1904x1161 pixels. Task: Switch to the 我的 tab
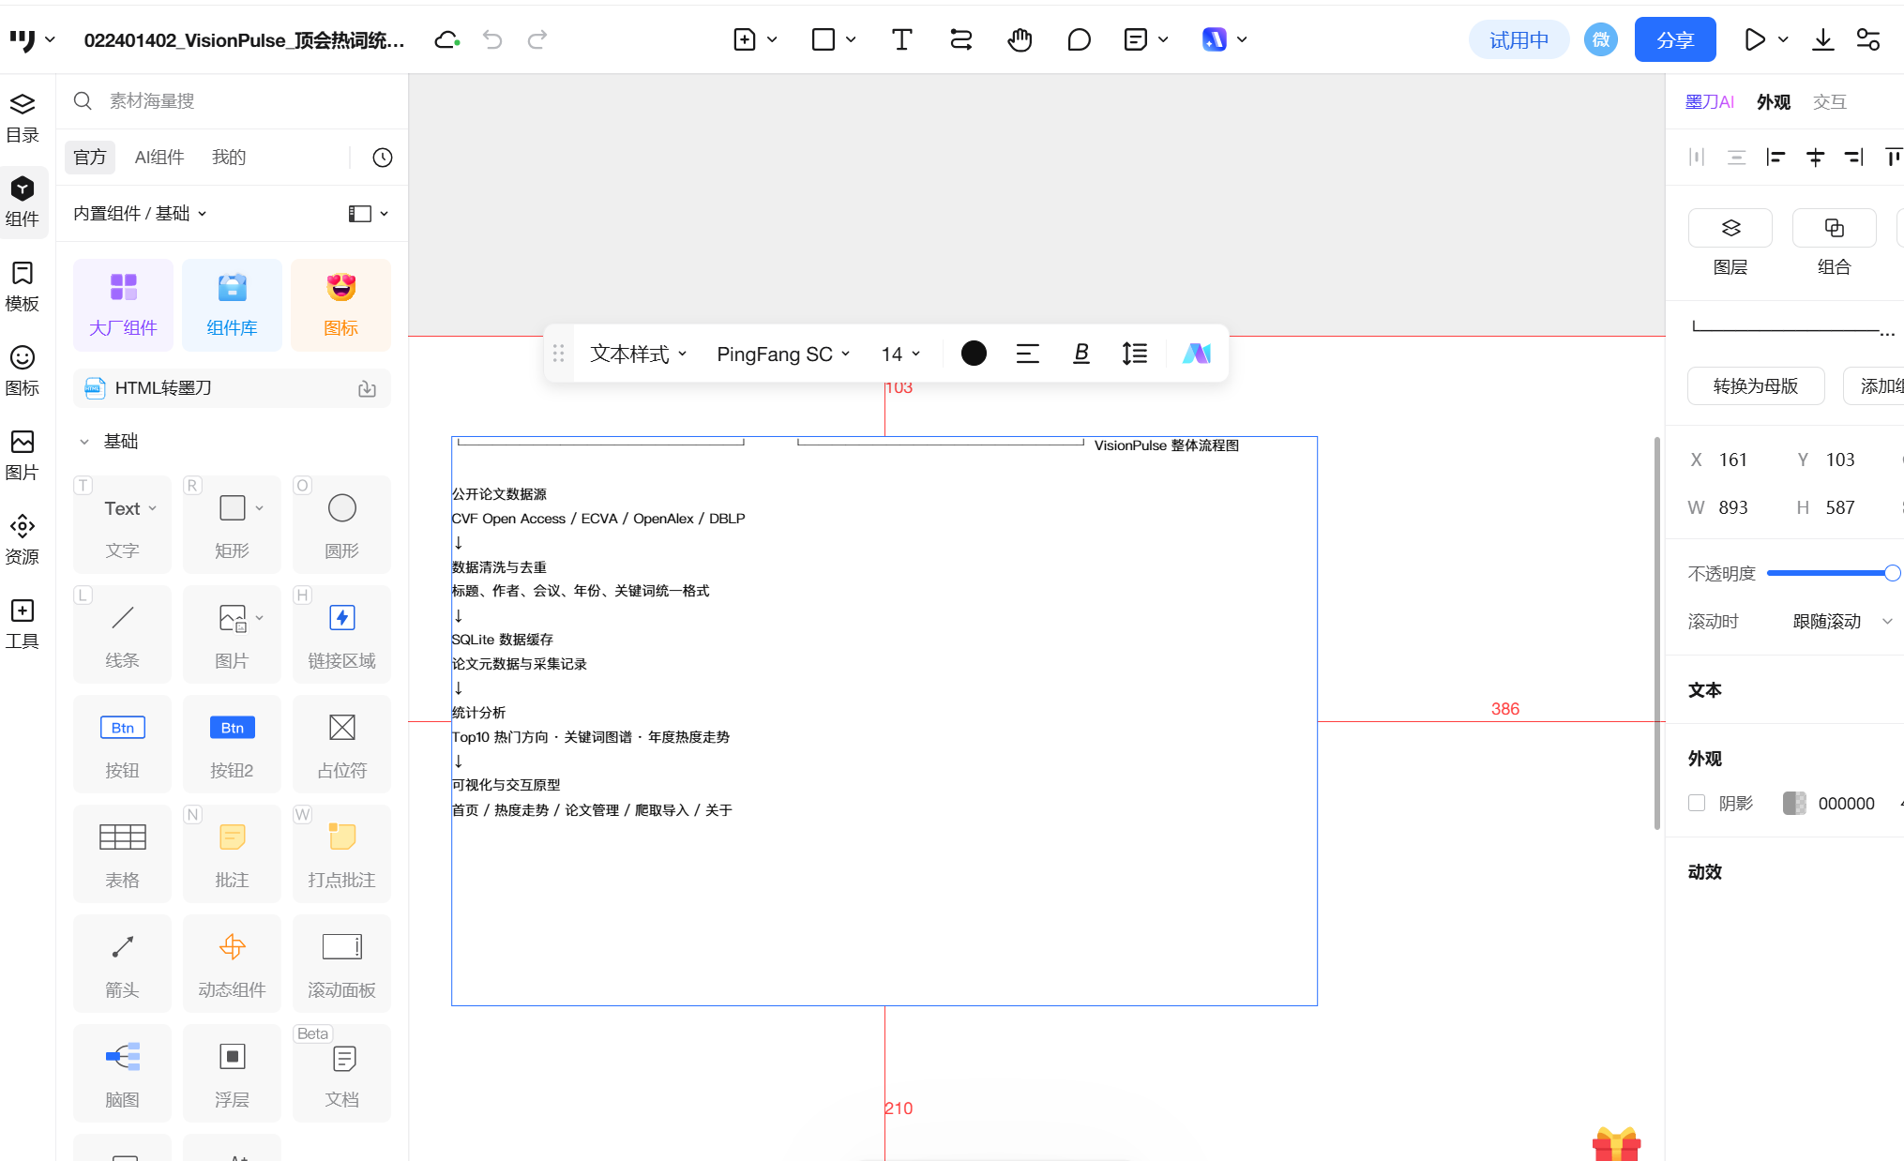[x=228, y=158]
